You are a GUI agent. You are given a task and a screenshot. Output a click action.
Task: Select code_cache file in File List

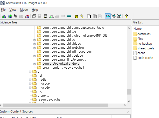point(145,58)
